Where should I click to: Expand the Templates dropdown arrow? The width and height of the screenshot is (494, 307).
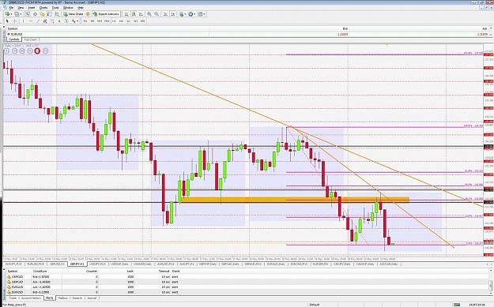click(204, 14)
